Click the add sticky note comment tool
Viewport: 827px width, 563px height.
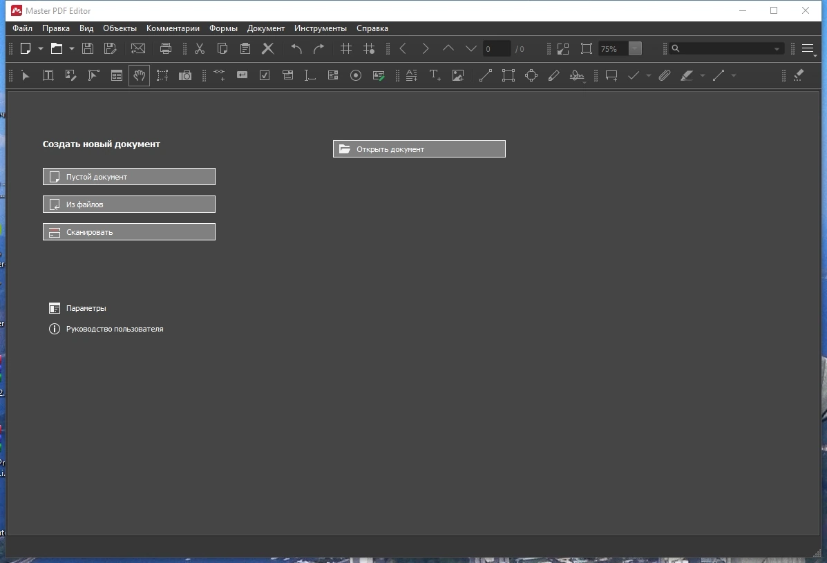(611, 75)
